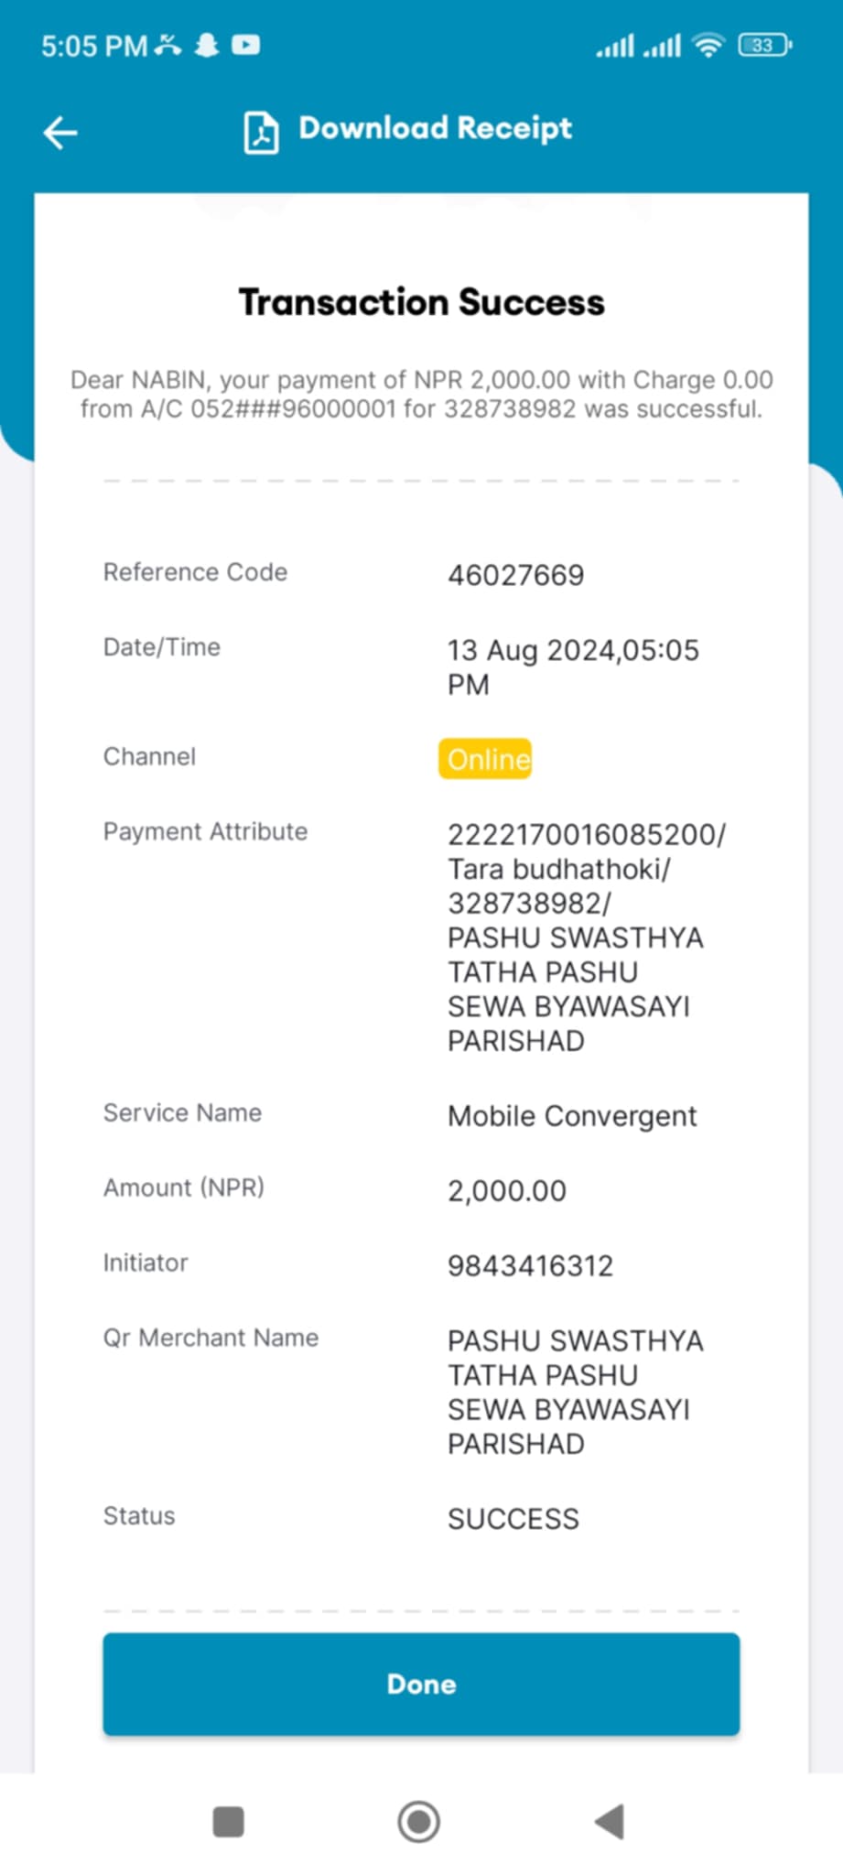Tap the initiator number 9843416312

click(x=530, y=1266)
